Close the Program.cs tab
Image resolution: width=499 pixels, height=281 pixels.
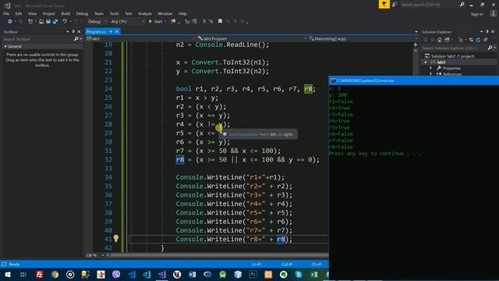[x=117, y=31]
